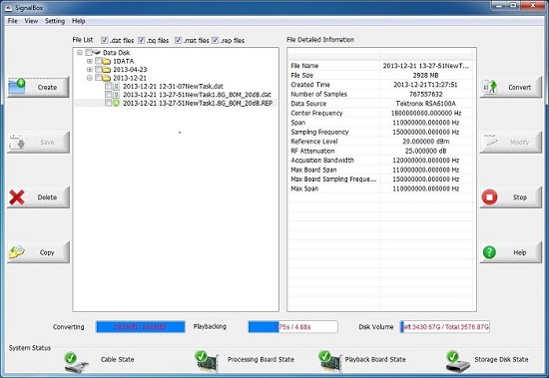This screenshot has height=378, width=549.
Task: Click the Disk Volume indicator field
Action: point(444,327)
